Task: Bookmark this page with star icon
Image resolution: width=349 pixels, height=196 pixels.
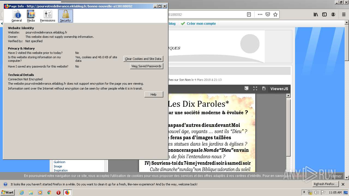Action: (275, 14)
